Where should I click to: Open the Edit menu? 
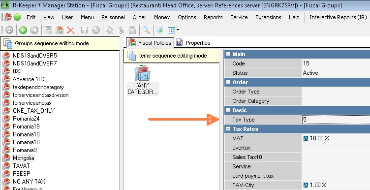pyautogui.click(x=31, y=17)
